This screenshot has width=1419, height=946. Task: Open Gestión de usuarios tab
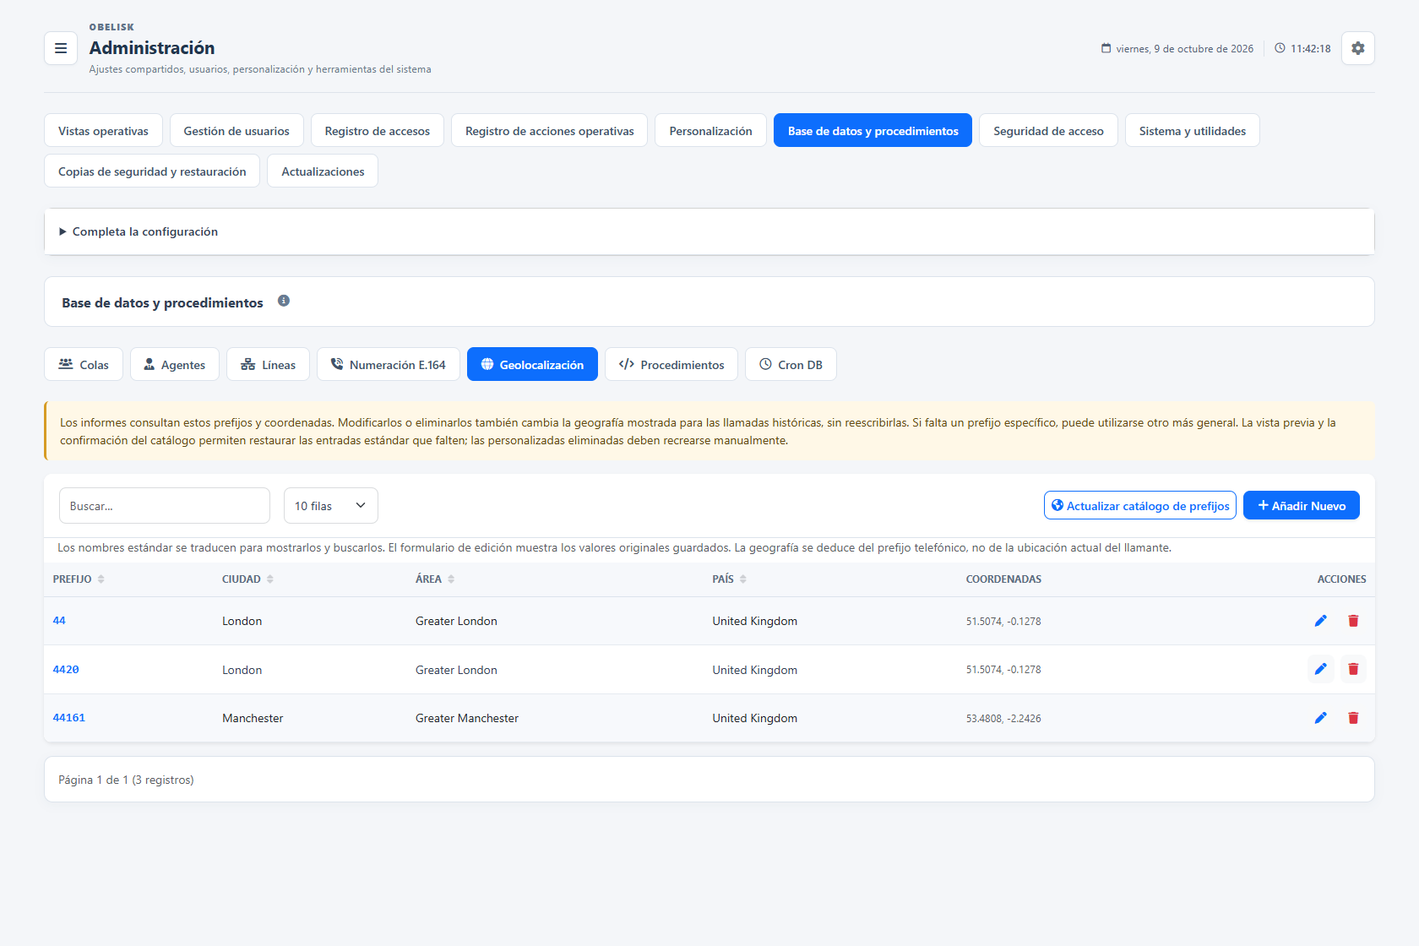click(x=236, y=130)
